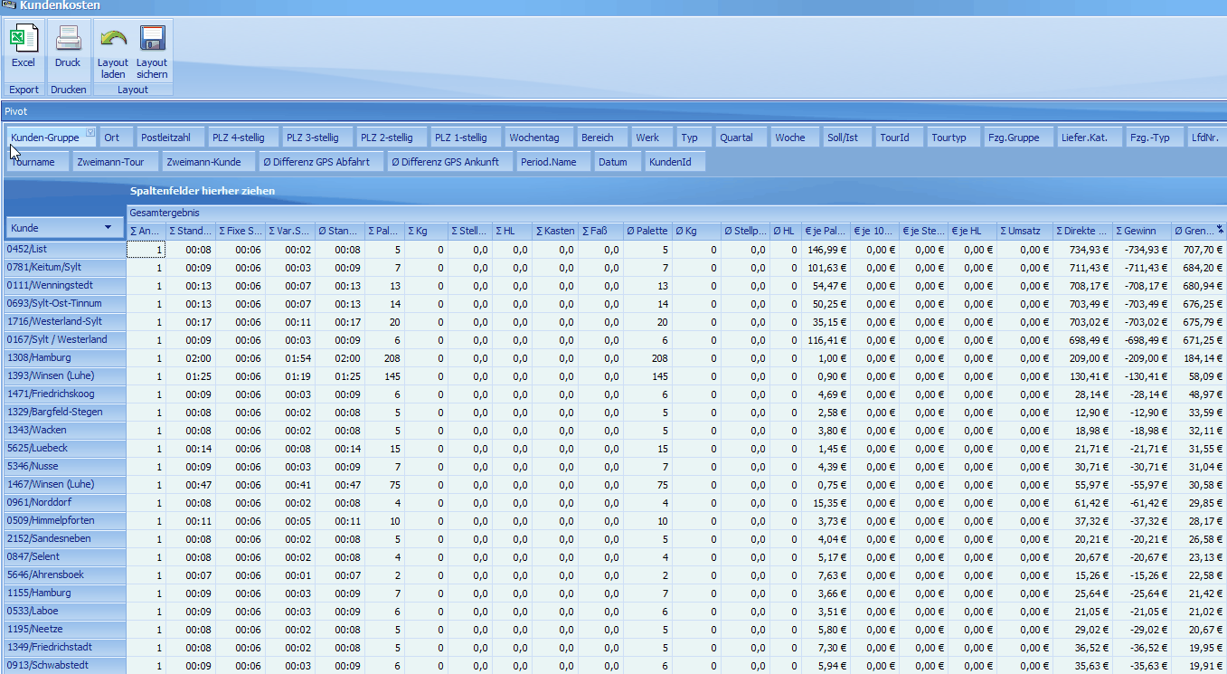
Task: Select row 1308/Hamburg
Action: [63, 357]
